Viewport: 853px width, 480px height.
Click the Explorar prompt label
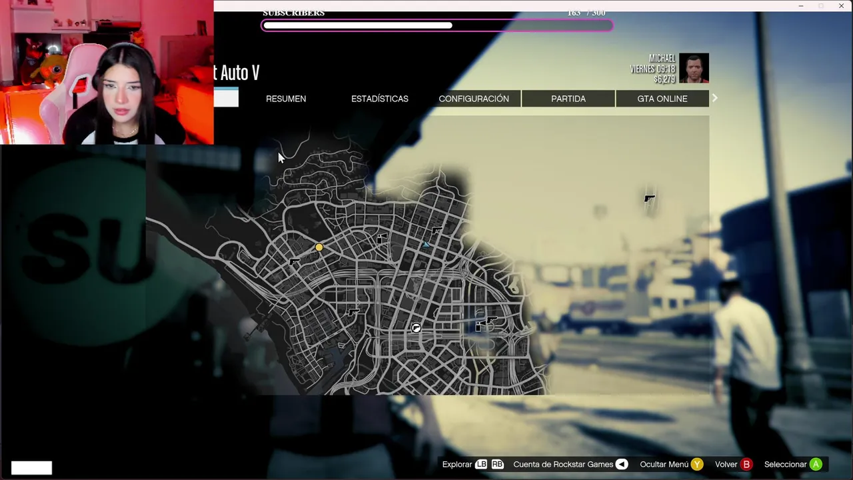(x=457, y=465)
